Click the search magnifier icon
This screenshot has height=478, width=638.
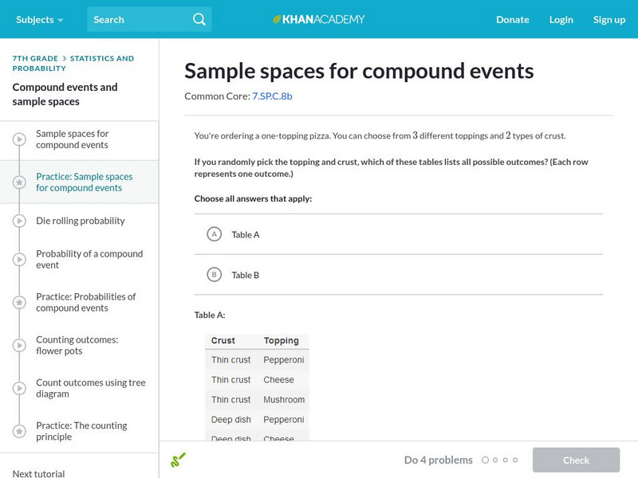[x=199, y=19]
